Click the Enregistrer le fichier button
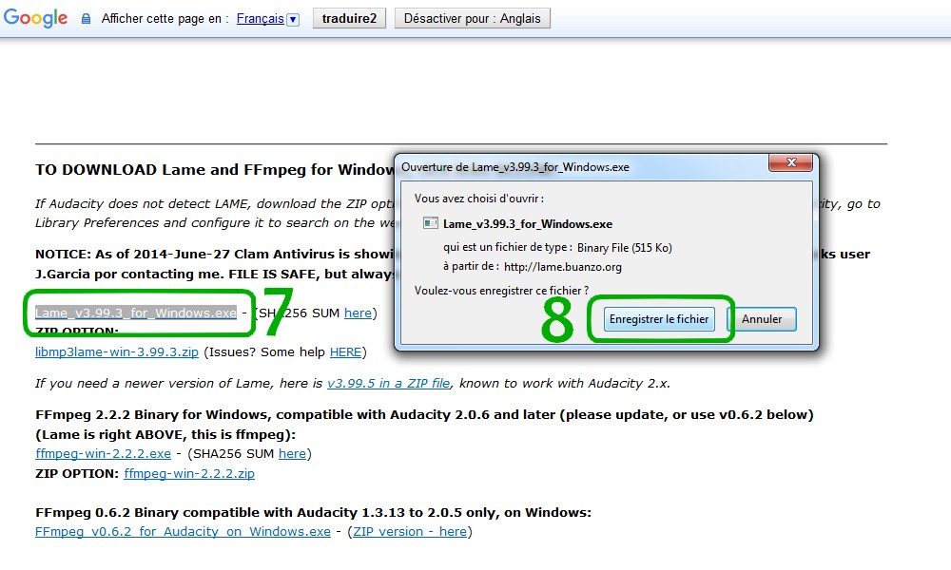This screenshot has height=570, width=951. [x=659, y=319]
